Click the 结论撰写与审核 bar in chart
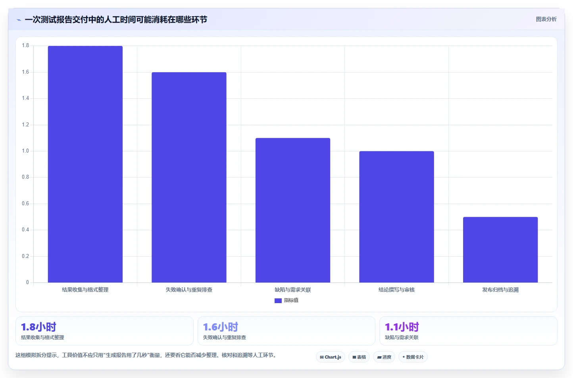The image size is (573, 378). click(x=396, y=217)
